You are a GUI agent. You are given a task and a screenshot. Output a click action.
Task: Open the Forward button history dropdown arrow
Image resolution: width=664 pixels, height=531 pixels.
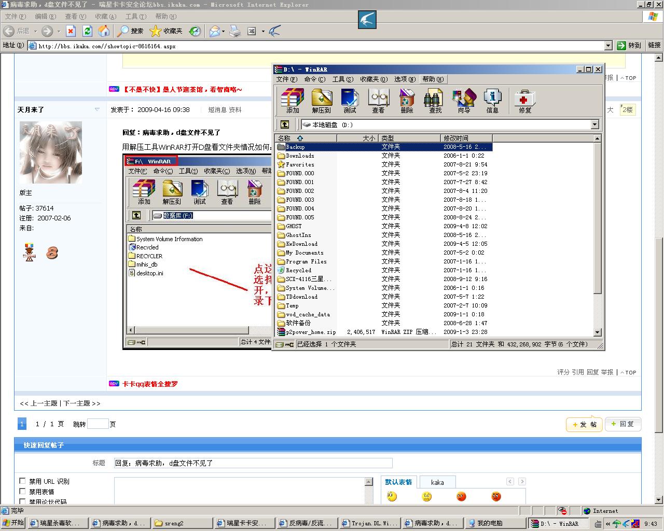pyautogui.click(x=59, y=31)
